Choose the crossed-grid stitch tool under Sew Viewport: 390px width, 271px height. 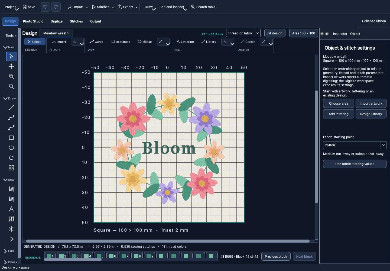(11, 219)
